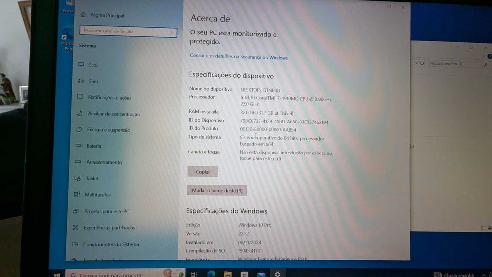Go to Energia e suspensão
The height and width of the screenshot is (277, 492).
109,130
